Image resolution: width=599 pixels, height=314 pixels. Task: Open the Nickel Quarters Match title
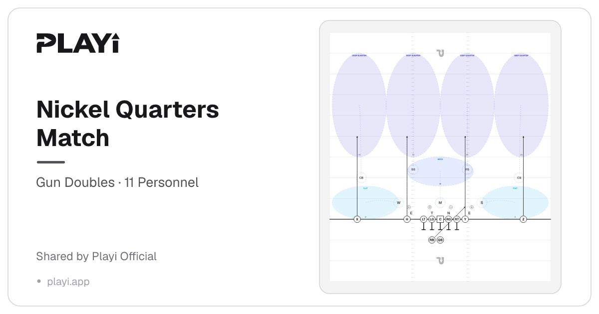(x=128, y=123)
